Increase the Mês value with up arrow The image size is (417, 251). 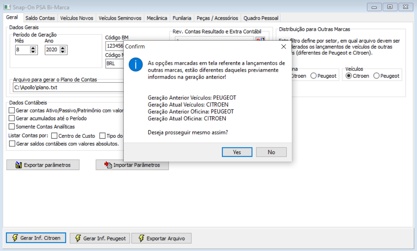point(33,48)
